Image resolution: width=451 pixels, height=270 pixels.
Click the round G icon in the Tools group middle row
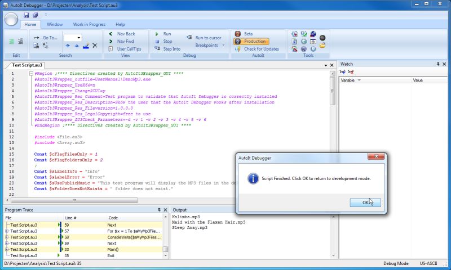(x=304, y=41)
